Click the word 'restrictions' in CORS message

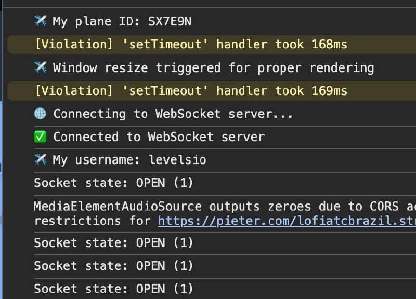pyautogui.click(x=77, y=221)
